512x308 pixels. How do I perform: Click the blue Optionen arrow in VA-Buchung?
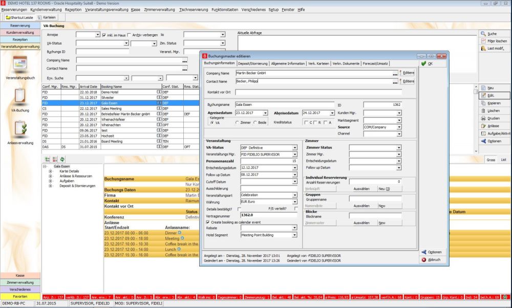pyautogui.click(x=483, y=141)
